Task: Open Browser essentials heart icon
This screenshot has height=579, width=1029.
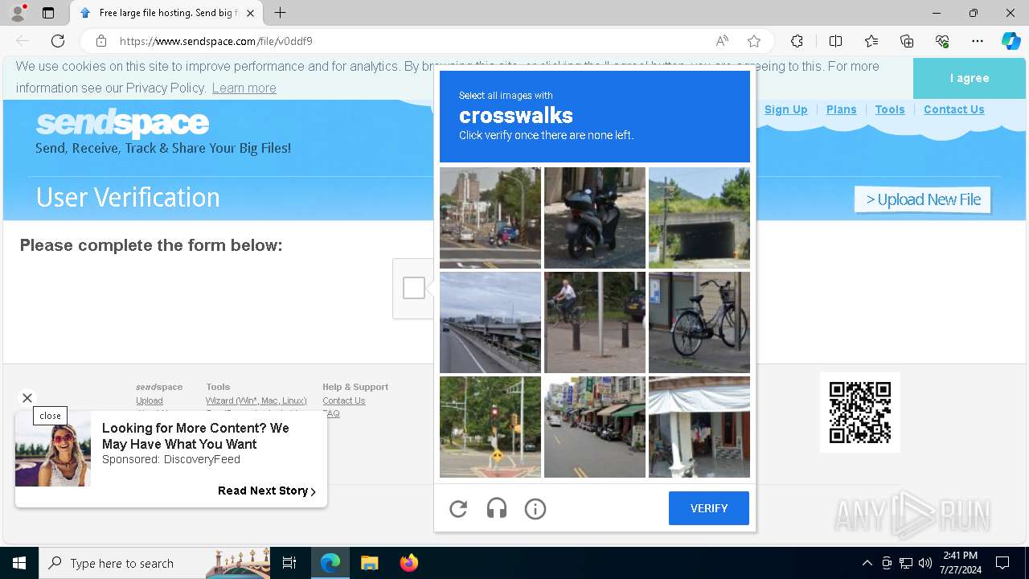Action: pyautogui.click(x=942, y=41)
